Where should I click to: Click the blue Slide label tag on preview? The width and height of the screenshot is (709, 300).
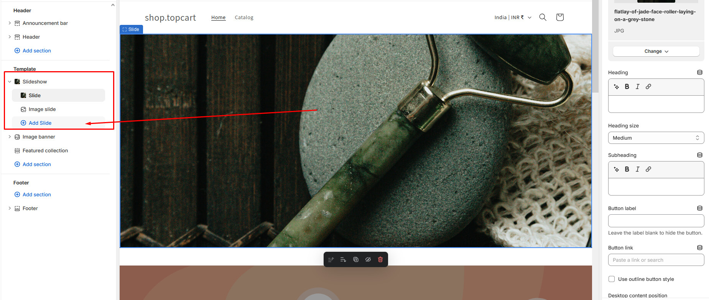[x=131, y=29]
